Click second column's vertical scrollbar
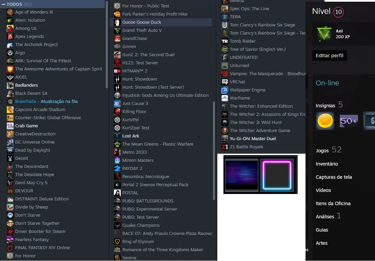This screenshot has height=261, width=375. (214, 151)
